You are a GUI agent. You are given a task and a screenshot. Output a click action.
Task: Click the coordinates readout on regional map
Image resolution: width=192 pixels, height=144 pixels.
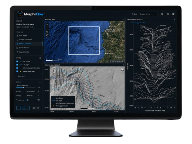click(116, 62)
